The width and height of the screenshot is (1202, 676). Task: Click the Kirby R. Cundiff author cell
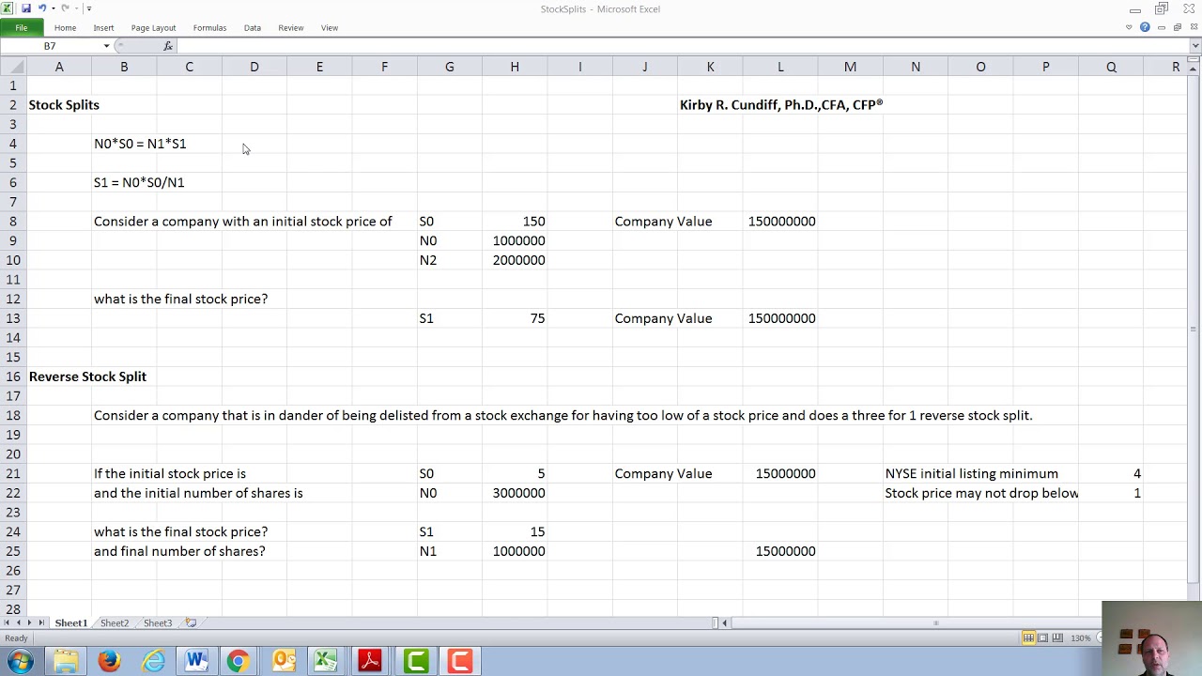pos(781,105)
